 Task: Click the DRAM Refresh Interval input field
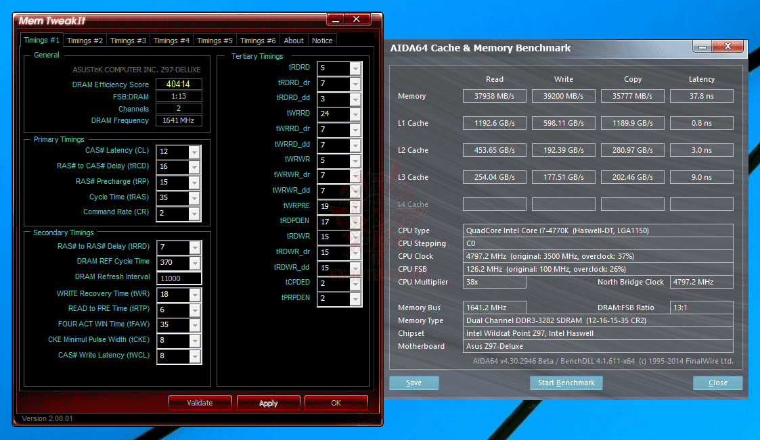(x=179, y=278)
